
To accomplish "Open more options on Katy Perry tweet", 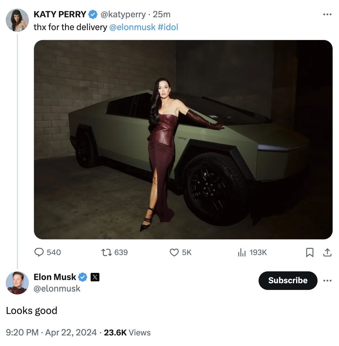I will (x=327, y=14).
